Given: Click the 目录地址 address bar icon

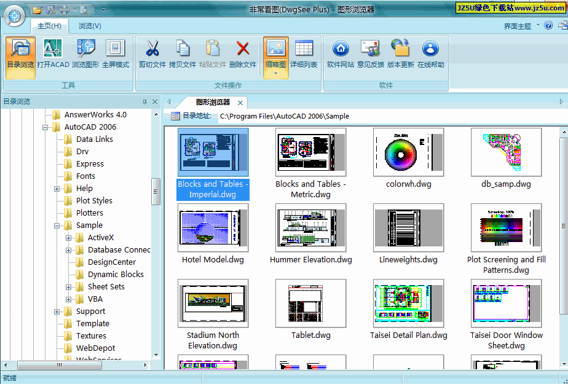Looking at the screenshot, I should point(175,116).
